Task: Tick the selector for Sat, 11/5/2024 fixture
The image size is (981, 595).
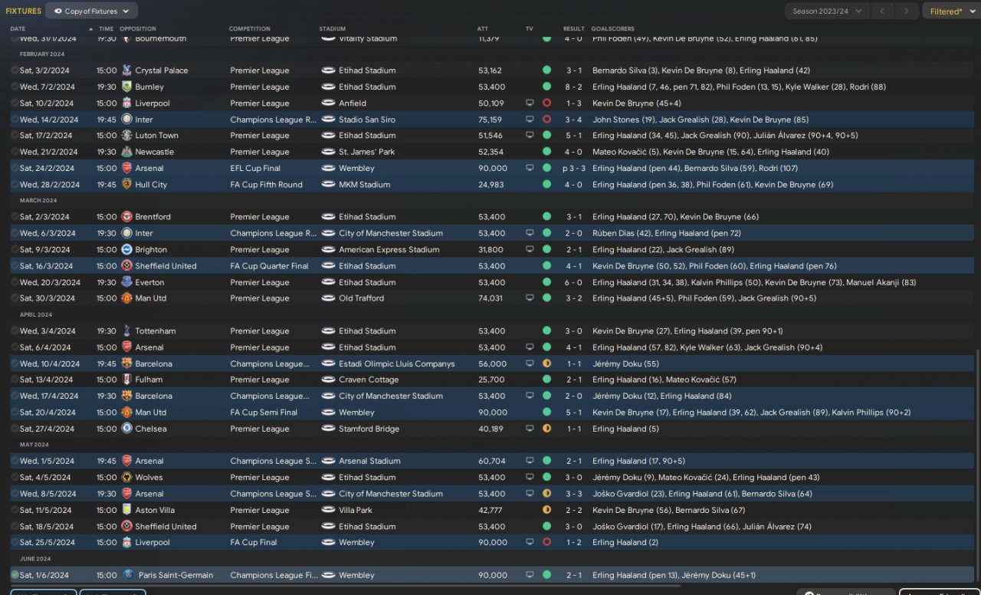Action: (15, 510)
